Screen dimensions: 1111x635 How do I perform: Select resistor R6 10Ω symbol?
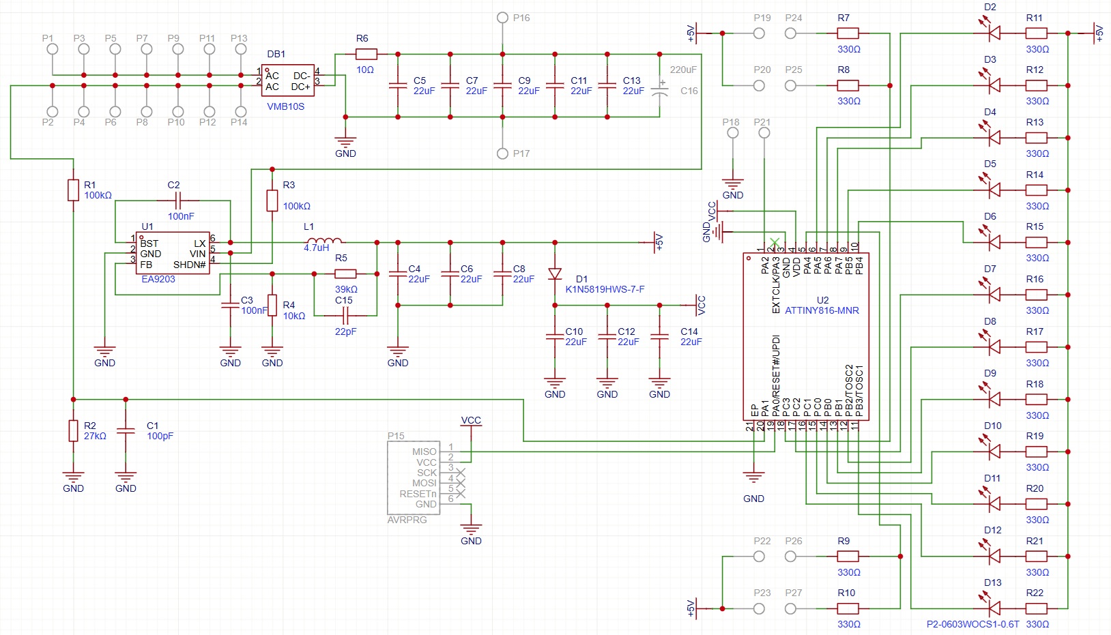pos(366,54)
